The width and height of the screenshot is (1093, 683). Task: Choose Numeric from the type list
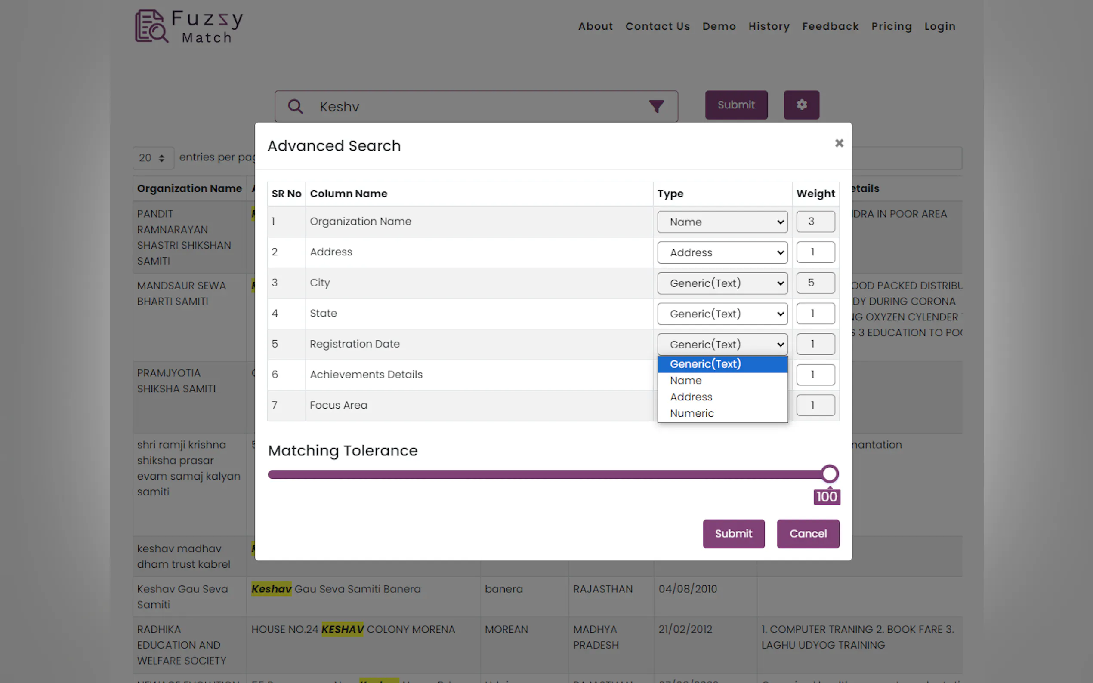[x=692, y=413]
